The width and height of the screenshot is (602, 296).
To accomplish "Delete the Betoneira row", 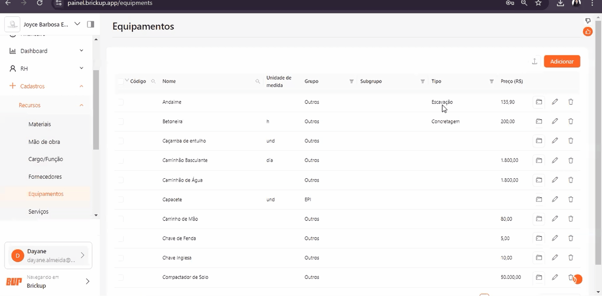I will [571, 121].
